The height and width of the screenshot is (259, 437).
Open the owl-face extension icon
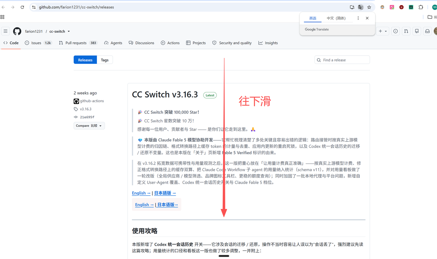(382, 7)
